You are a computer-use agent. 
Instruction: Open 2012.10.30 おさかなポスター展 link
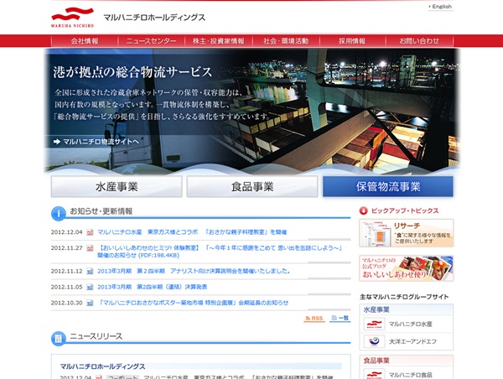tap(194, 303)
